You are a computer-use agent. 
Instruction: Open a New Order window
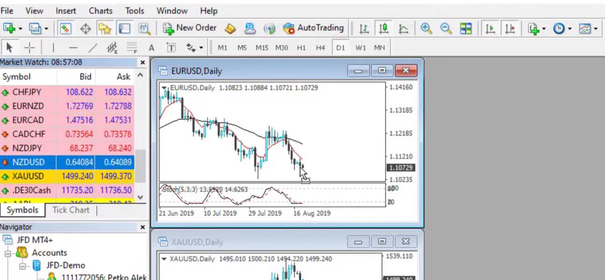(x=190, y=28)
